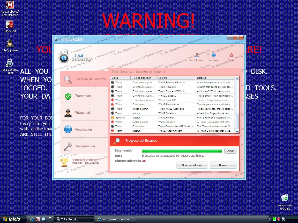The height and width of the screenshot is (223, 298).
Task: Click the scroll up arrow in threat list
Action: pyautogui.click(x=237, y=78)
